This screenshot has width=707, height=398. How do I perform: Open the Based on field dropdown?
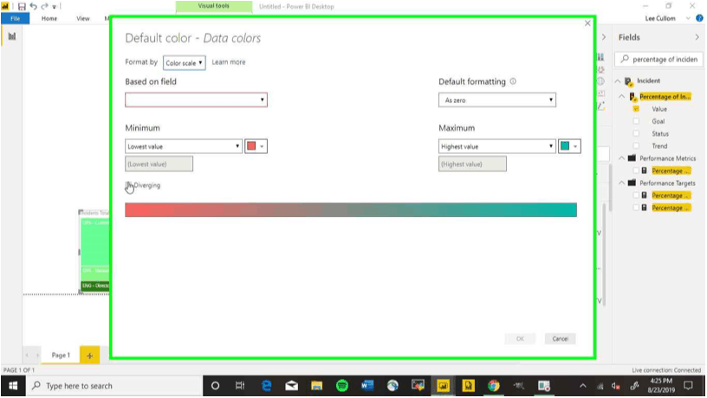pyautogui.click(x=196, y=99)
